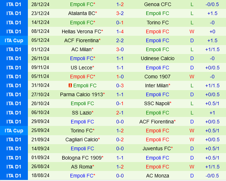Click the AS Roma team name
The height and width of the screenshot is (181, 226).
(82, 167)
